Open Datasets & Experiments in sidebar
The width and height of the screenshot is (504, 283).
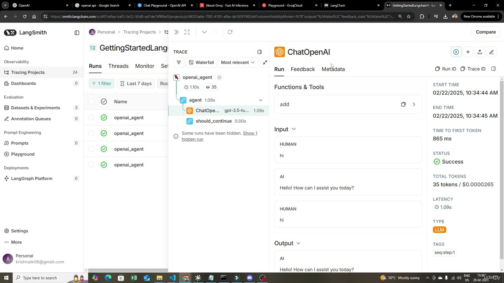42,108
